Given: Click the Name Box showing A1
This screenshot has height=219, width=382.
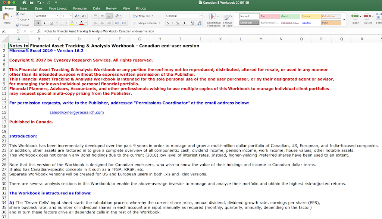Looking at the screenshot, I should coord(9,31).
